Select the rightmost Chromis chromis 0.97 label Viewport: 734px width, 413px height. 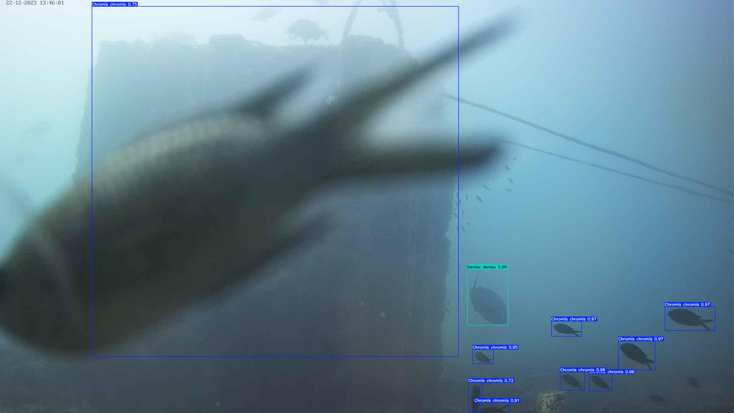pos(687,304)
